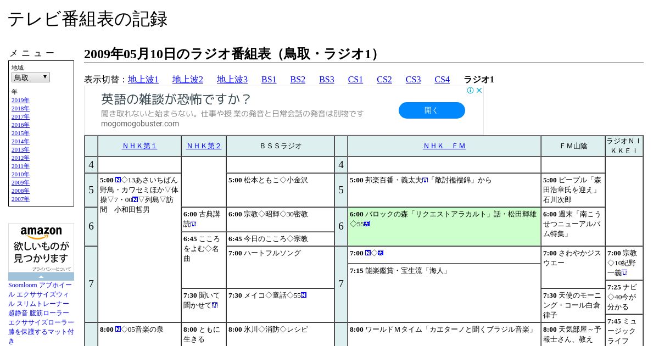Click the 8:00 ワールドＭタイム program cell
This screenshot has width=659, height=346.
444,334
